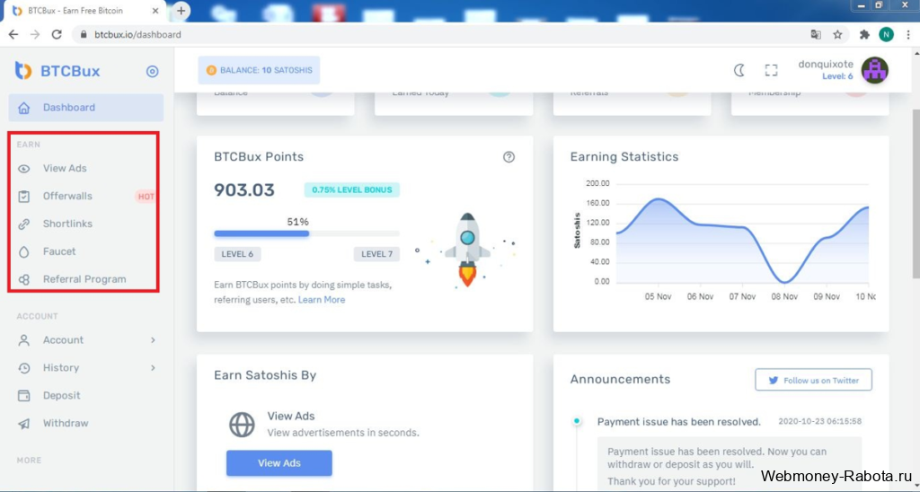The image size is (920, 492).
Task: Open the Dashboard home icon
Action: click(23, 108)
